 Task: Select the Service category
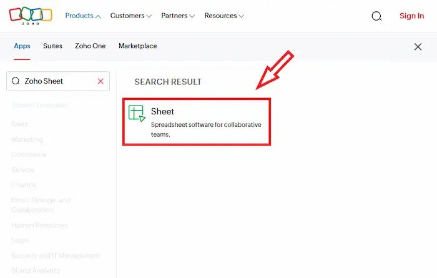[23, 170]
